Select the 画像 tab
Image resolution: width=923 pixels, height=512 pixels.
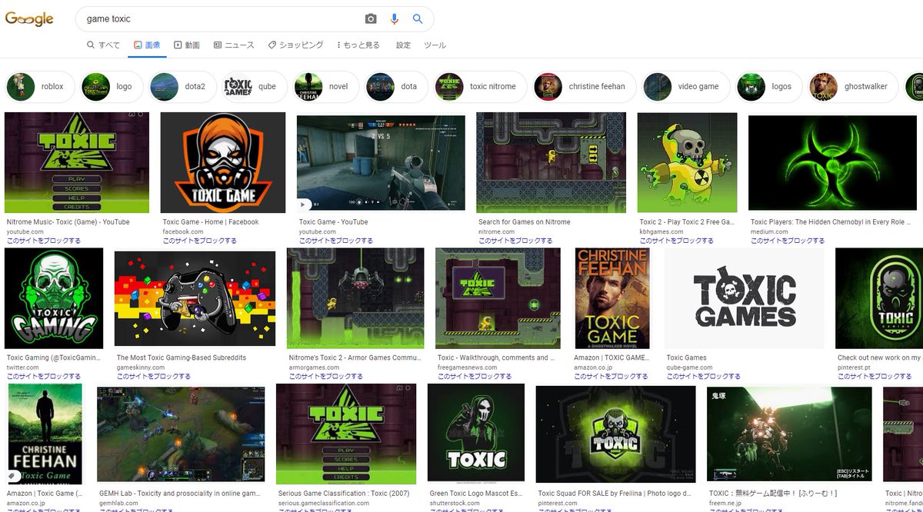[147, 45]
